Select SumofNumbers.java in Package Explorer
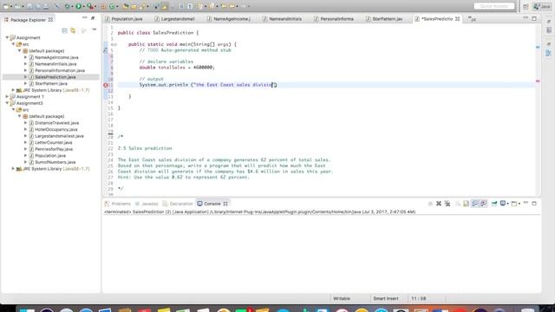555x312 pixels. tap(55, 162)
